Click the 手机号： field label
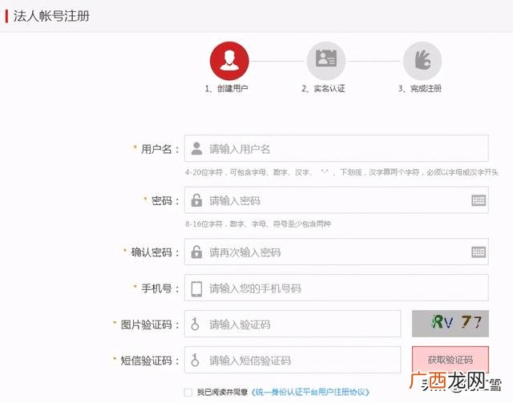The width and height of the screenshot is (513, 403). click(160, 288)
